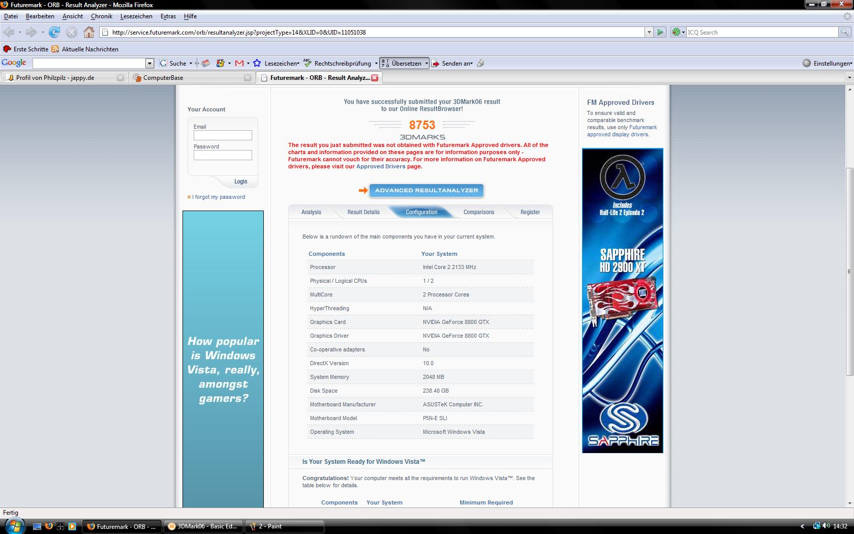Click into the Google toolbar search box
This screenshot has height=534, width=854.
[89, 63]
